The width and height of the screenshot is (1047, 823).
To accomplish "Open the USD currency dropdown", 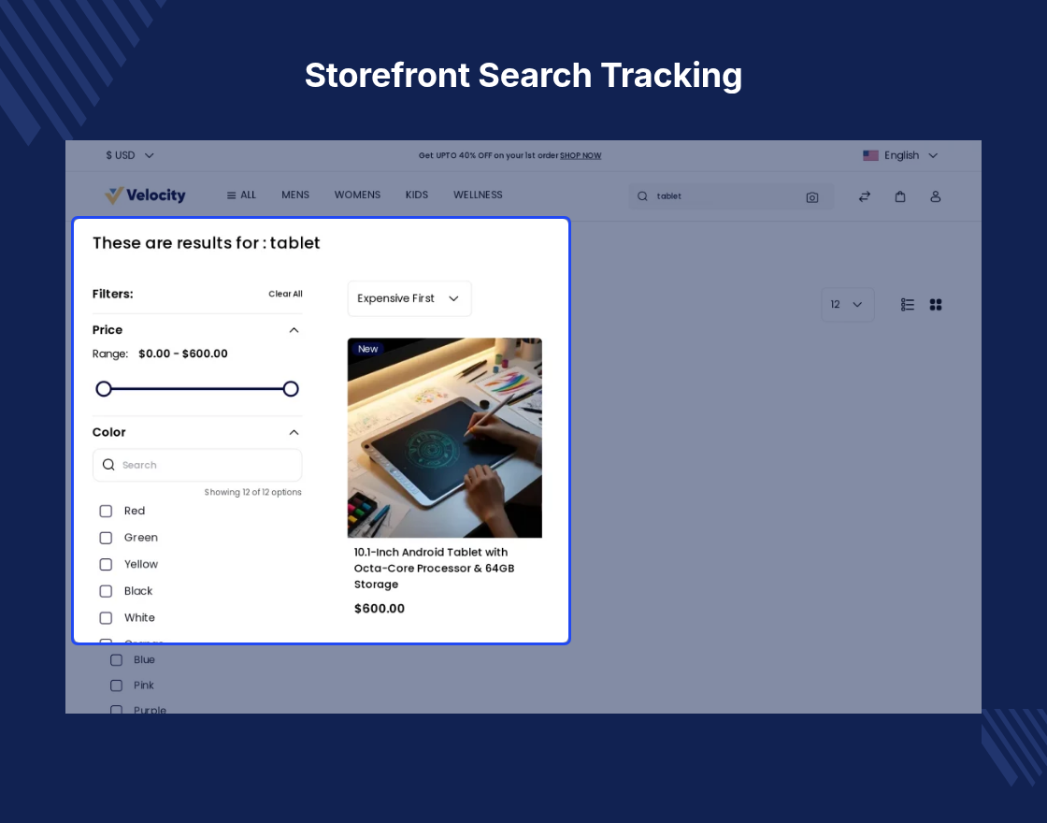I will point(130,155).
